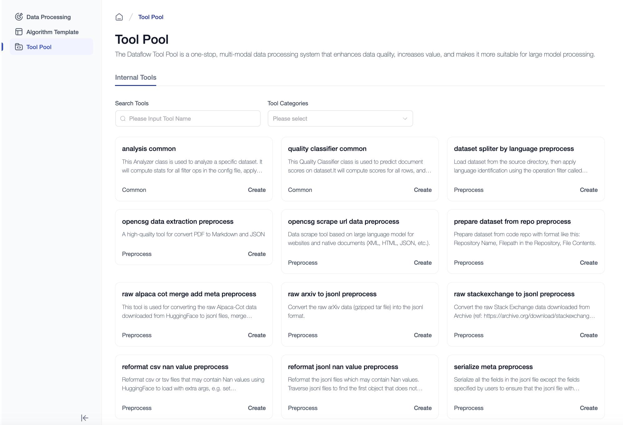This screenshot has height=425, width=623.
Task: Create the analysis common tool
Action: click(257, 190)
